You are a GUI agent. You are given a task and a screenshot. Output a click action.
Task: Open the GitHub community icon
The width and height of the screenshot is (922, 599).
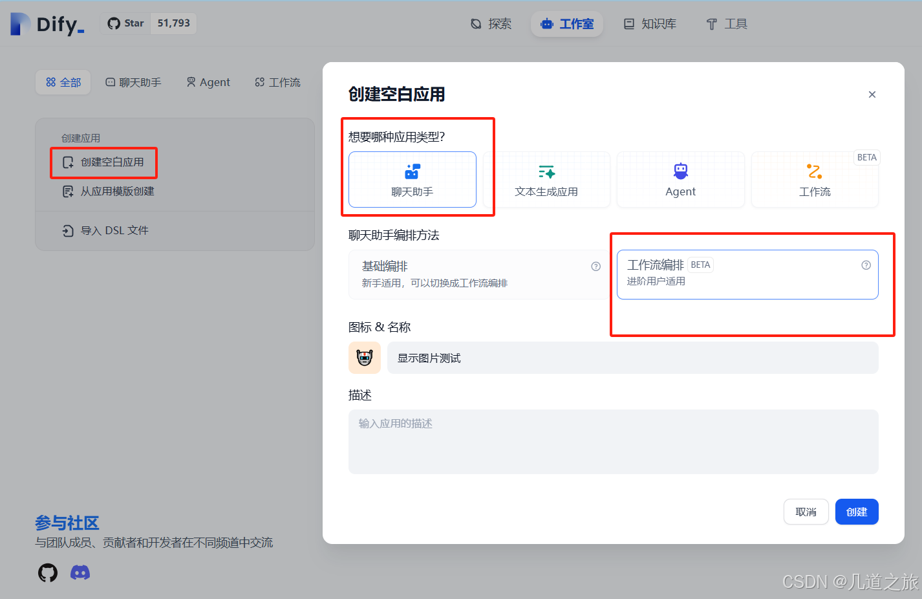[48, 572]
